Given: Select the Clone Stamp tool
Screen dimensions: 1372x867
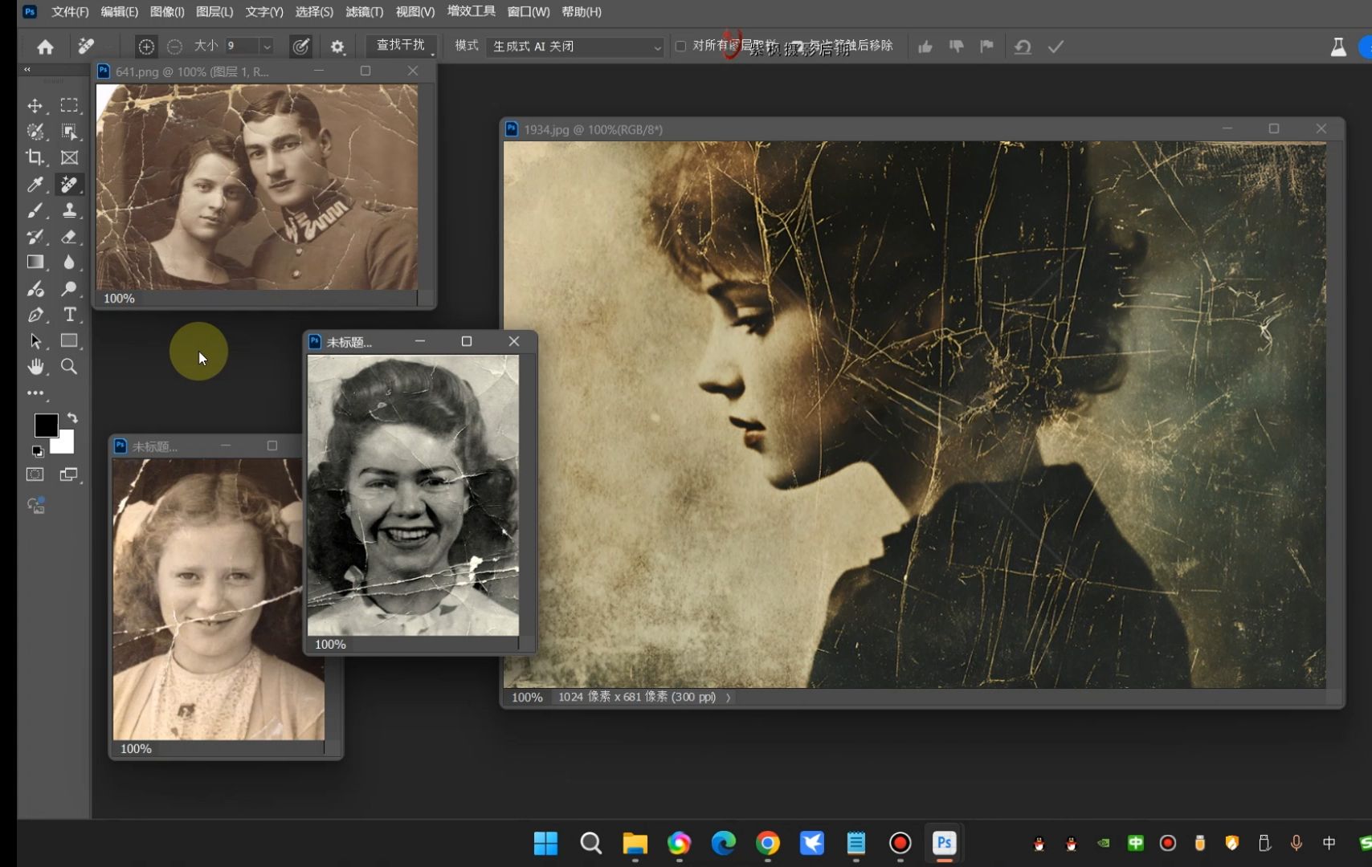Looking at the screenshot, I should click(x=70, y=210).
